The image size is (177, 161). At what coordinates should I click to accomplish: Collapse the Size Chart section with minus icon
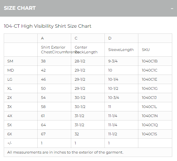click(172, 8)
